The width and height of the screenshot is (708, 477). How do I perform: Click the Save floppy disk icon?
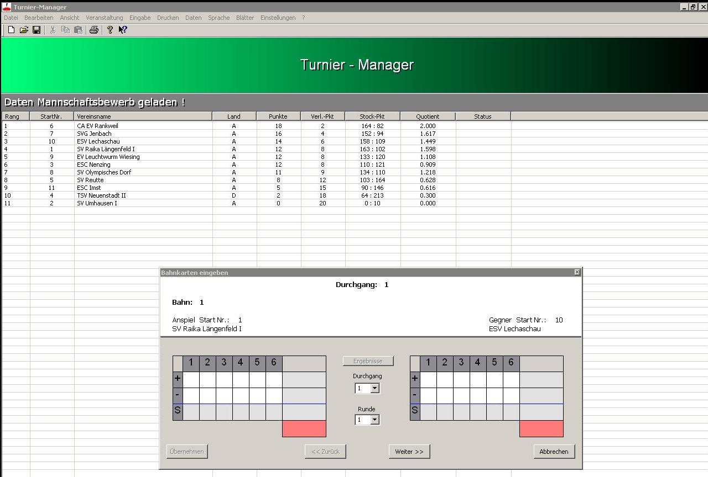37,30
